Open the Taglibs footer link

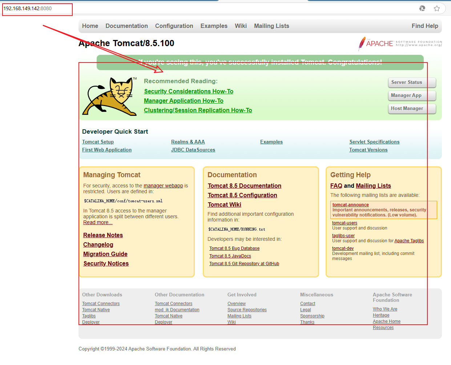pyautogui.click(x=89, y=316)
